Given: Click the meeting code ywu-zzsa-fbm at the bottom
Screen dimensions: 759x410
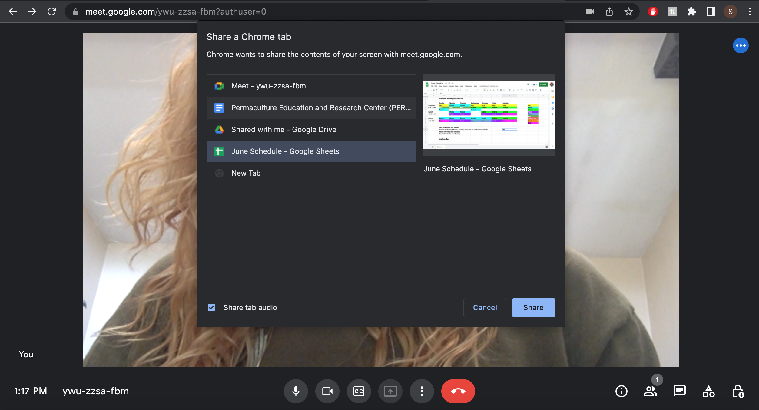Looking at the screenshot, I should click(x=95, y=391).
